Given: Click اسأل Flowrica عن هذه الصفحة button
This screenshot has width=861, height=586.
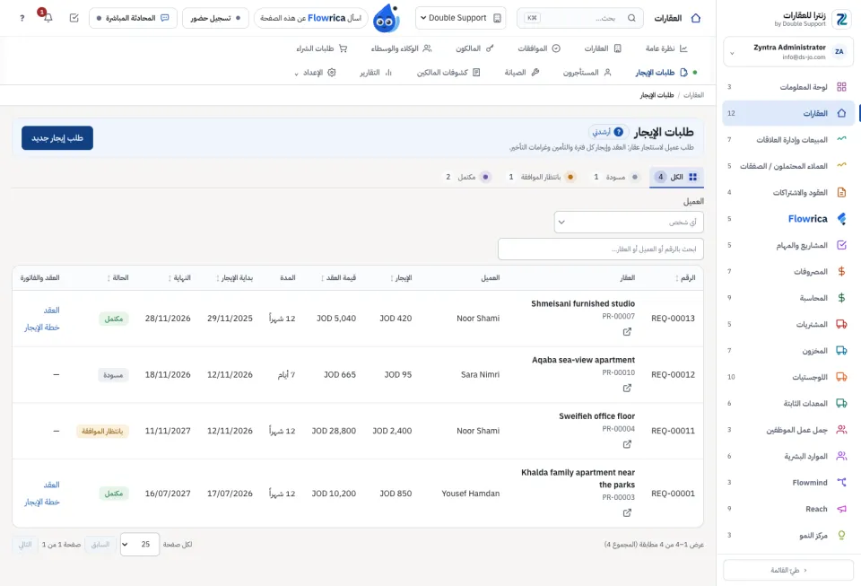Looking at the screenshot, I should coord(311,18).
